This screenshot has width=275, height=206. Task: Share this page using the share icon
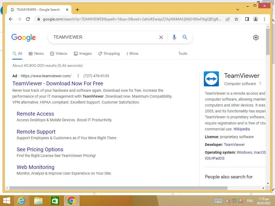[228, 19]
